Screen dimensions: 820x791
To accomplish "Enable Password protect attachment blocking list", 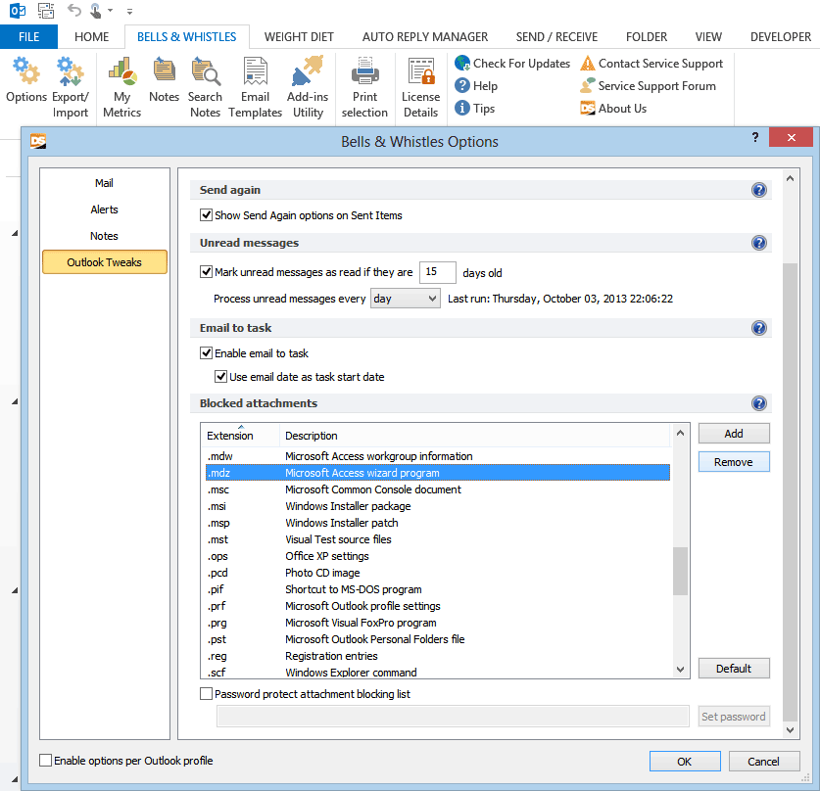I will (x=206, y=693).
